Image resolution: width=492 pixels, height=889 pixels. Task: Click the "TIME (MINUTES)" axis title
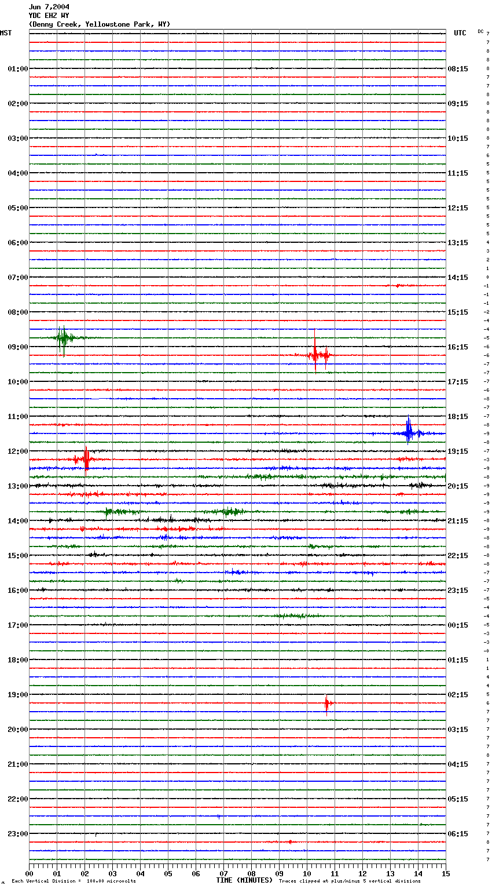[x=244, y=880]
